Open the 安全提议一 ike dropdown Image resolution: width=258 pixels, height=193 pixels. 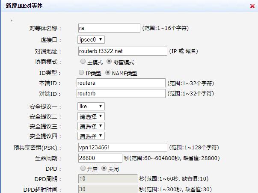[91, 106]
